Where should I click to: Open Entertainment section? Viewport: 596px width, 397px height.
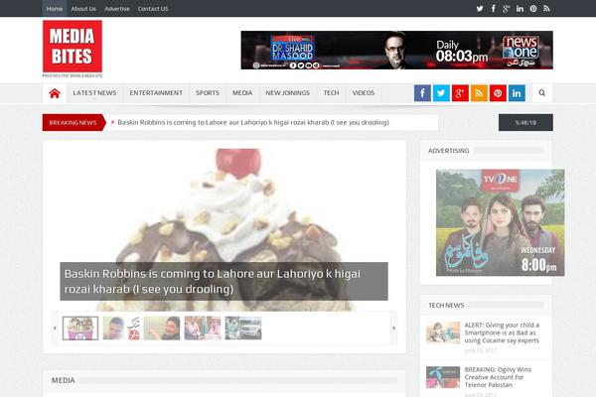point(156,93)
